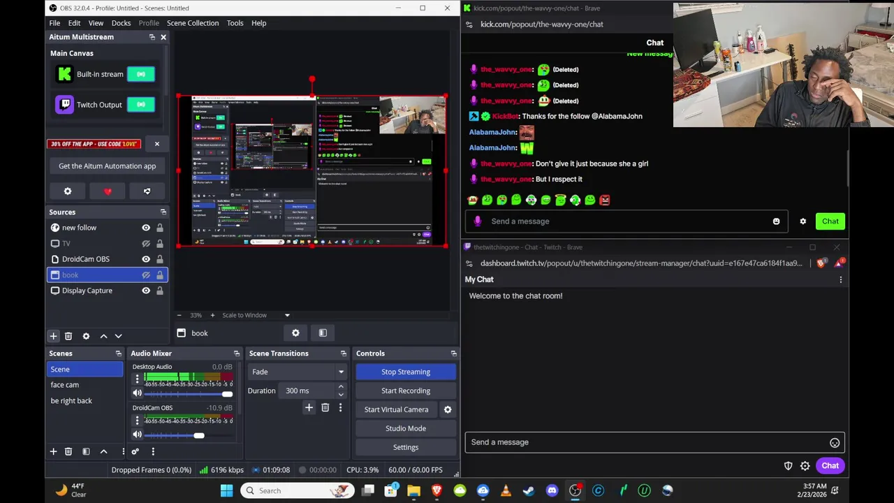This screenshot has width=894, height=503.
Task: Undock the Scene Transitions panel
Action: click(343, 353)
